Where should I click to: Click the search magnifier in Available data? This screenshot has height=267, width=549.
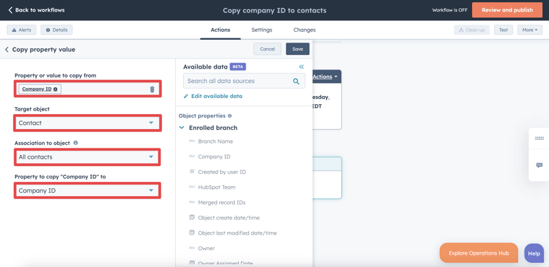click(x=296, y=81)
